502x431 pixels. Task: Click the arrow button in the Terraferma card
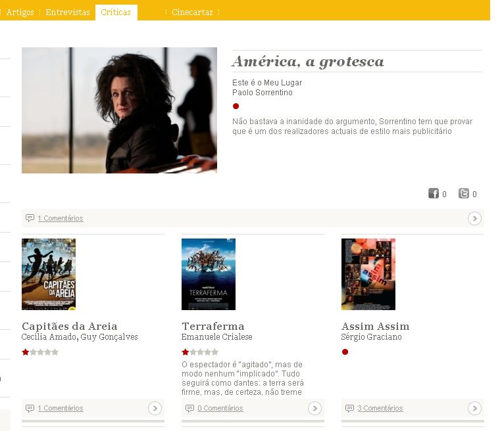pyautogui.click(x=314, y=408)
